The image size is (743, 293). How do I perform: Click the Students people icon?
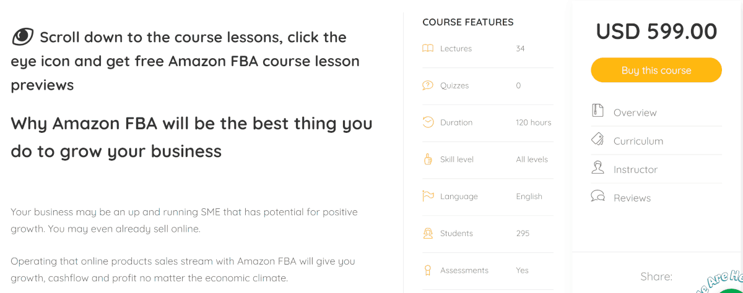[x=428, y=233]
